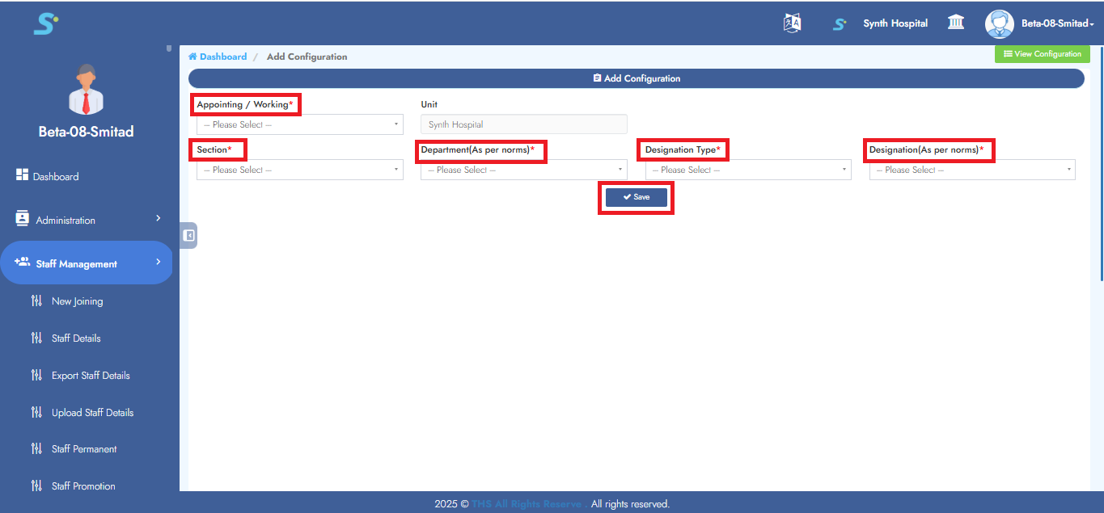Open View Configuration page
Image resolution: width=1104 pixels, height=513 pixels.
point(1042,53)
